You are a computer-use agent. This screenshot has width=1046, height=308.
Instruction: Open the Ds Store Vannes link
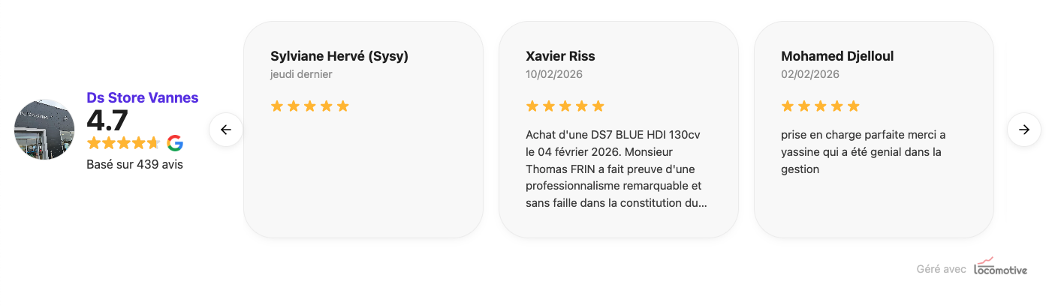[143, 97]
